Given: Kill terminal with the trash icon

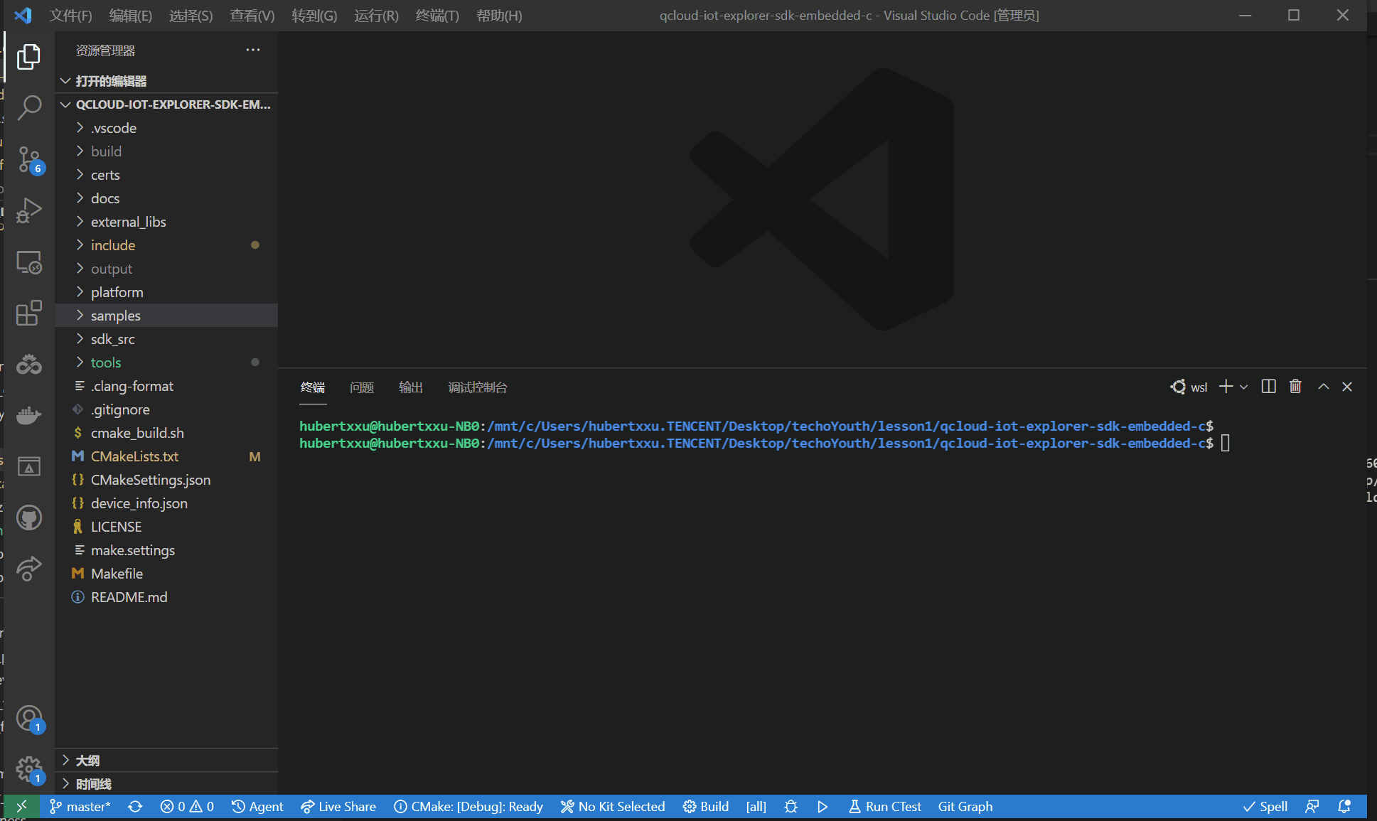Looking at the screenshot, I should 1295,387.
